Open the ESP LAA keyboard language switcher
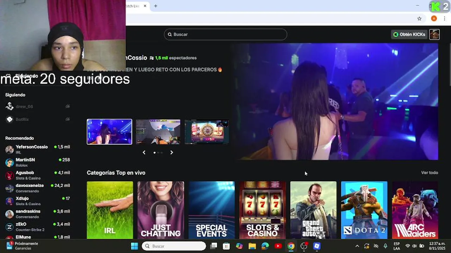This screenshot has width=451, height=253. (397, 246)
